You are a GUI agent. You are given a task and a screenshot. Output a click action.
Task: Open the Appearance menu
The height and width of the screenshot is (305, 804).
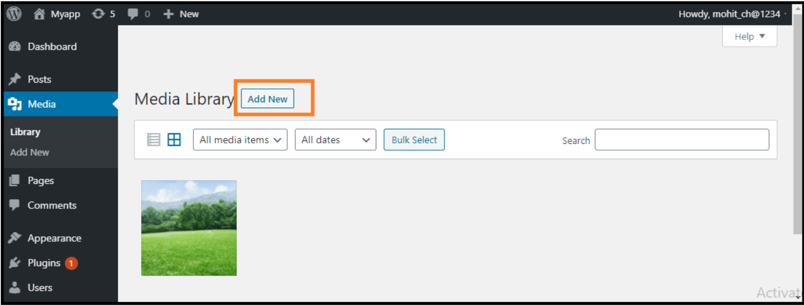(54, 238)
